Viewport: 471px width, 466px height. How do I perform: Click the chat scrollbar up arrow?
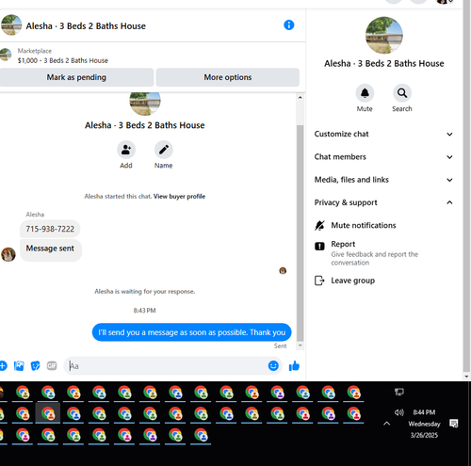click(x=300, y=97)
